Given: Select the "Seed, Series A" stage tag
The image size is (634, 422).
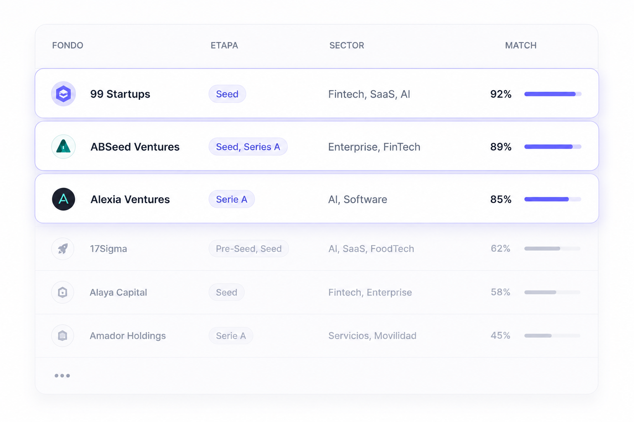Looking at the screenshot, I should [x=248, y=147].
